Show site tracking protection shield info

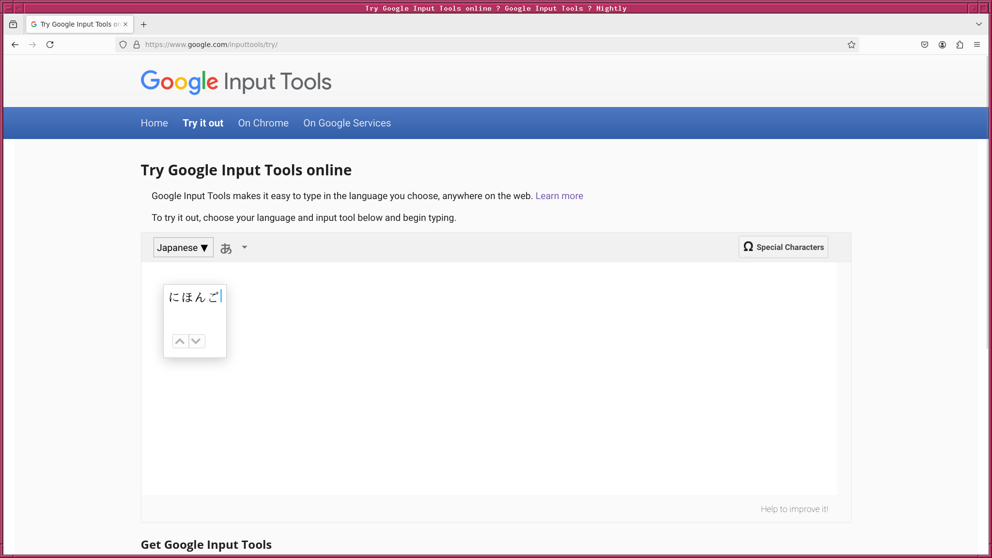coord(123,45)
